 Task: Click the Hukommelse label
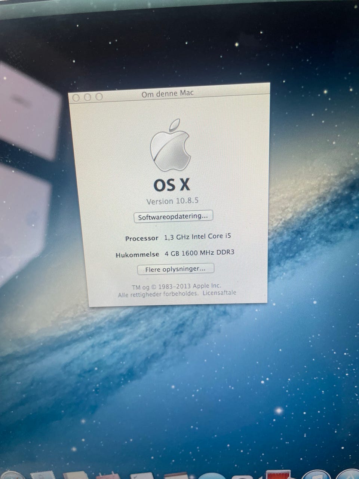click(137, 254)
